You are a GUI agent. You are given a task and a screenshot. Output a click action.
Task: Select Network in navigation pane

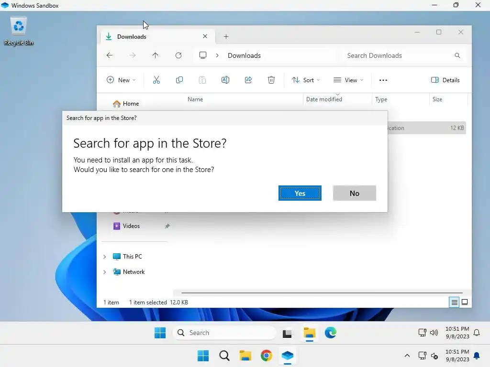(x=129, y=271)
